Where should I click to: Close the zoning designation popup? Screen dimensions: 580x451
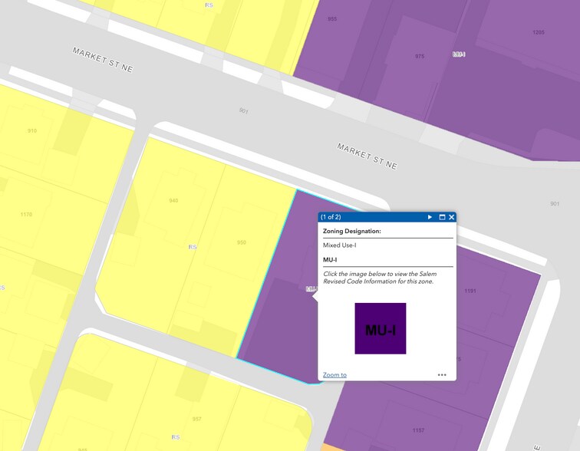click(452, 218)
